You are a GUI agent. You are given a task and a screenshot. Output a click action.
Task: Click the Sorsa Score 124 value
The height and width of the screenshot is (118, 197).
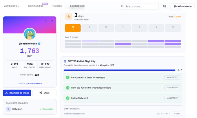click(37, 75)
